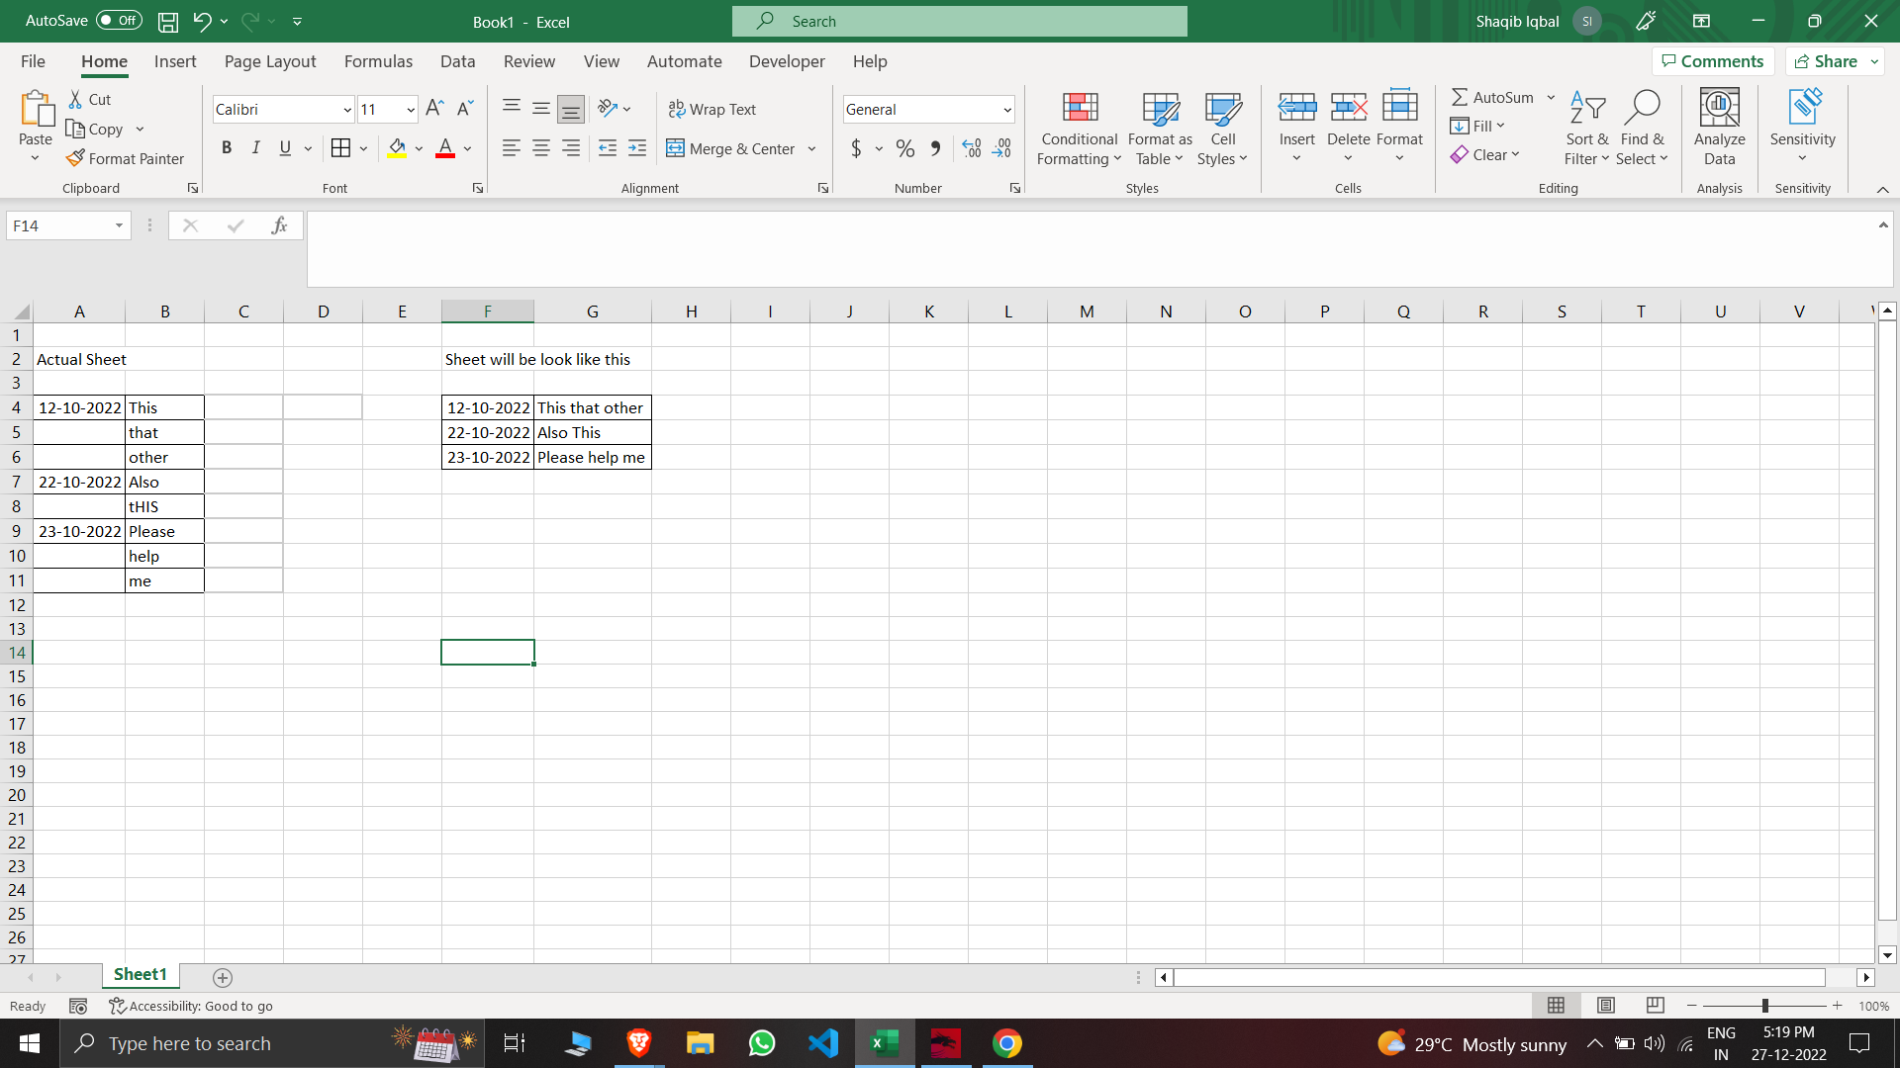Image resolution: width=1900 pixels, height=1068 pixels.
Task: Switch to the Formulas ribbon tab
Action: tap(378, 61)
